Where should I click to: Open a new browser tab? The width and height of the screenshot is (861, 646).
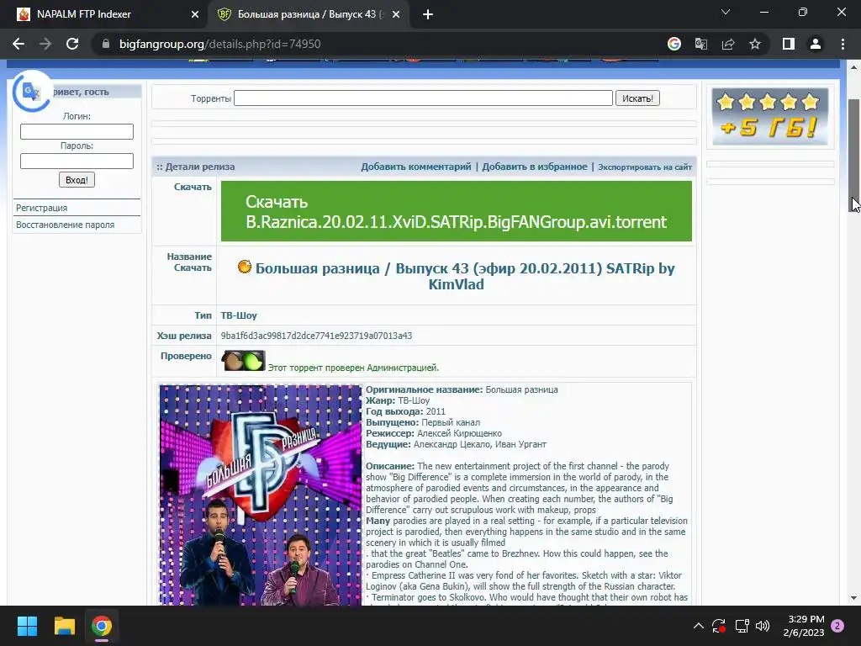[x=428, y=15]
